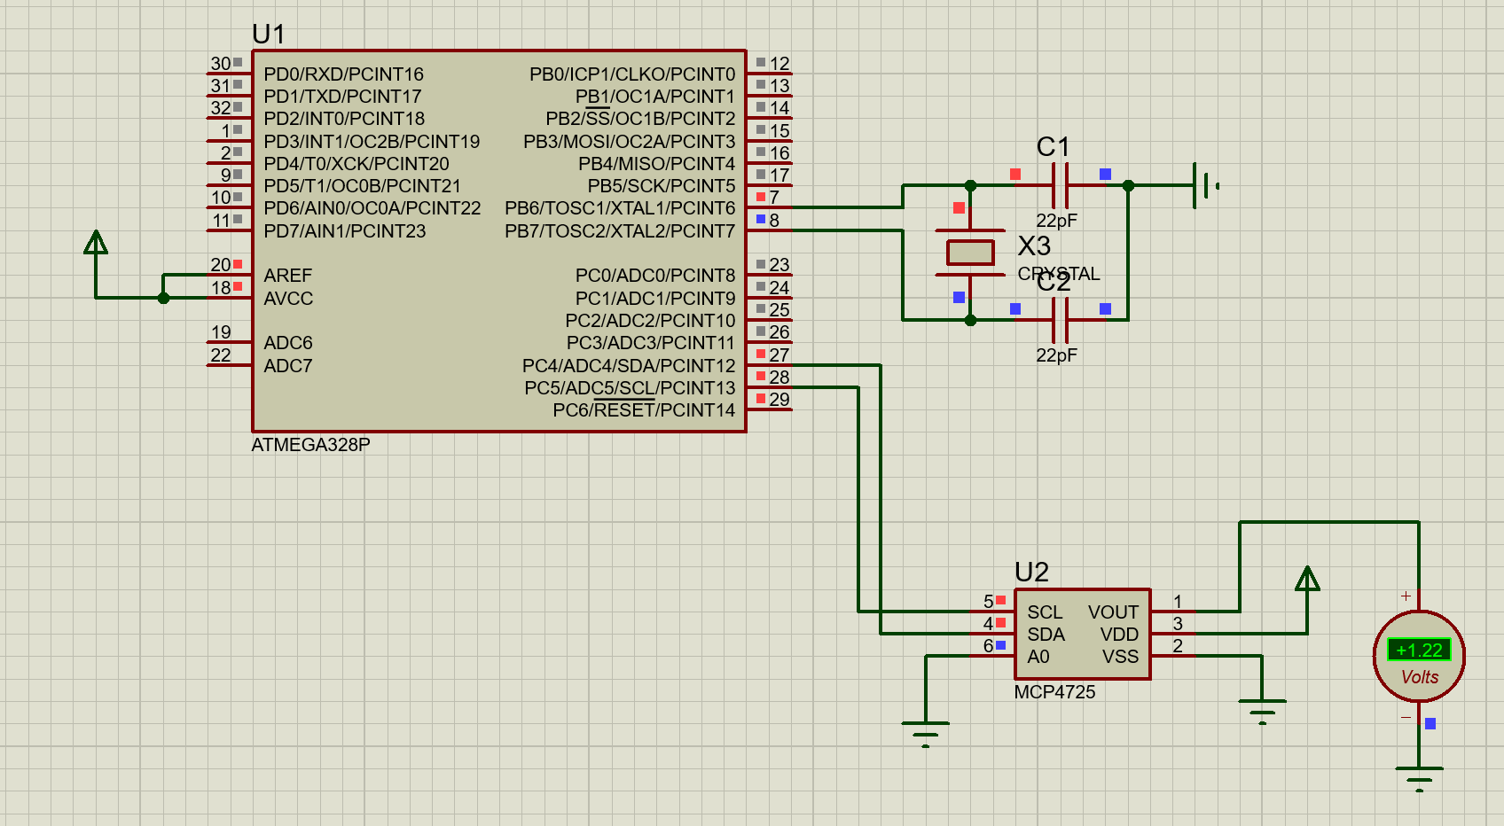Image resolution: width=1504 pixels, height=826 pixels.
Task: Click the ground symbol below U2's A0 pin
Action: pos(926,722)
